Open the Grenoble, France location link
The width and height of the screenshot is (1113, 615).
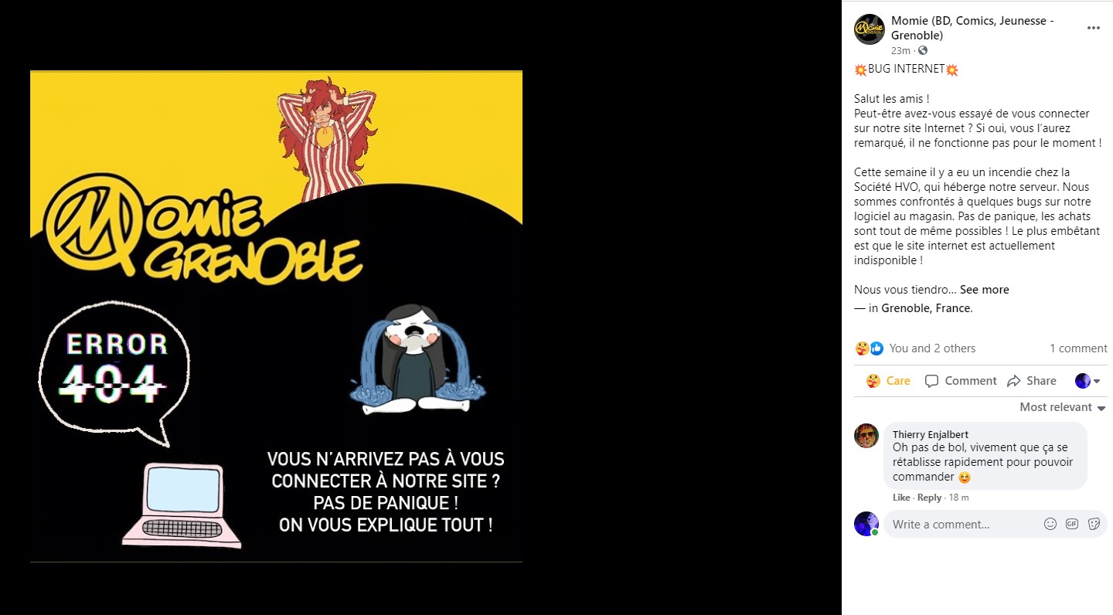click(x=926, y=308)
